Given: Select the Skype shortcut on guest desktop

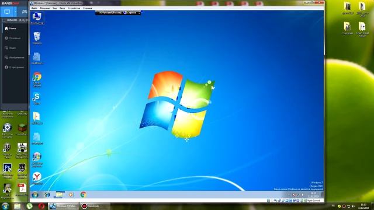Looking at the screenshot, I should pos(37,99).
